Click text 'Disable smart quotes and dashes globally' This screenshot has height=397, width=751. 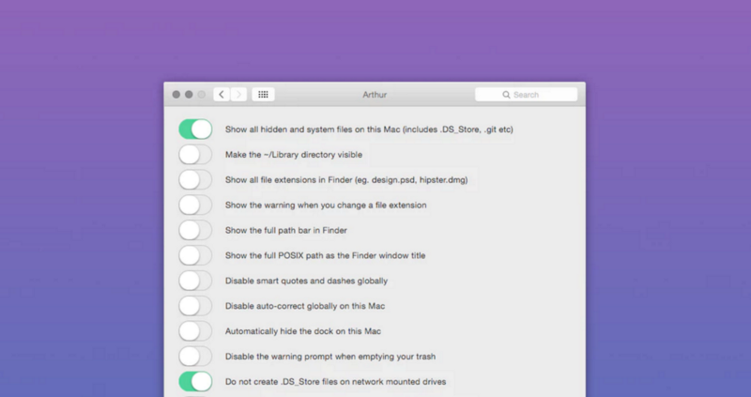click(x=307, y=281)
